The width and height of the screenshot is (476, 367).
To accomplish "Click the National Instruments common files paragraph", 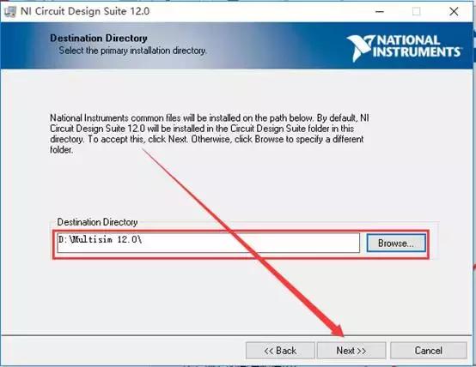I will (210, 134).
